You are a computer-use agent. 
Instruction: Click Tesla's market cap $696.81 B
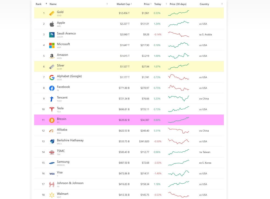(x=124, y=109)
